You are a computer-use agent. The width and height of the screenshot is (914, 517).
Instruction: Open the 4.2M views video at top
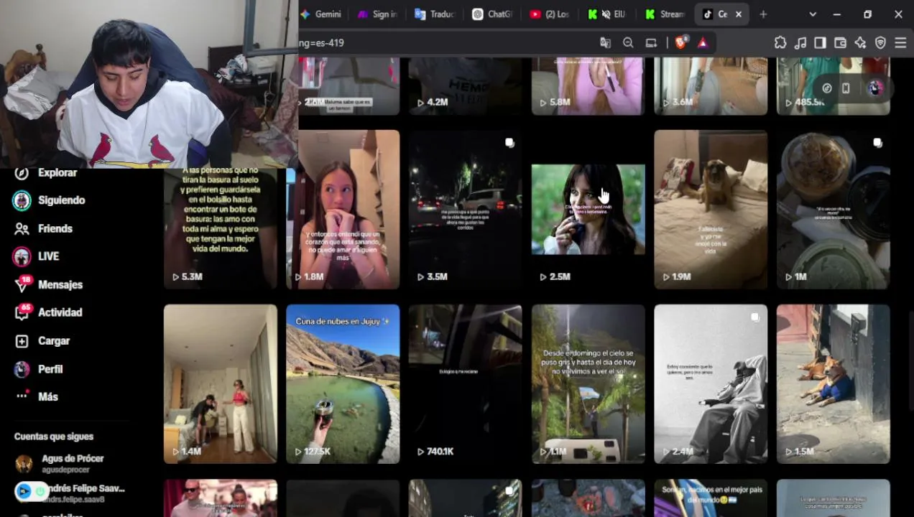[x=466, y=86]
